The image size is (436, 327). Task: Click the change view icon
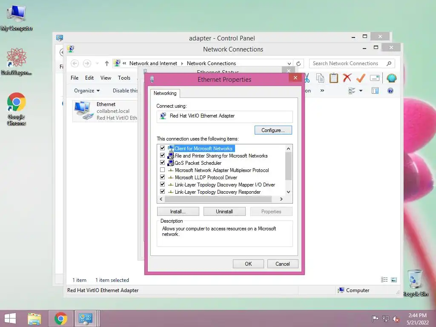pyautogui.click(x=352, y=91)
